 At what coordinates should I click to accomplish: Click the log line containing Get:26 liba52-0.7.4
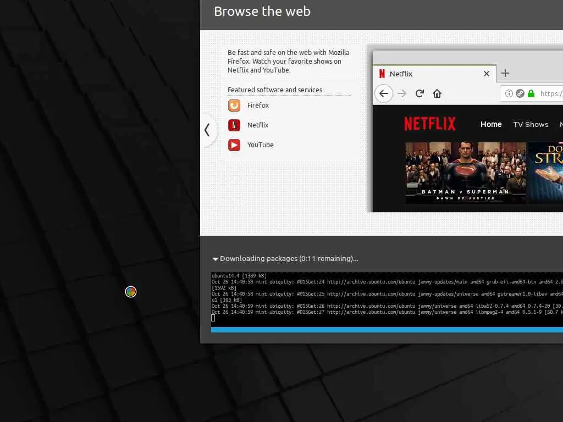387,306
